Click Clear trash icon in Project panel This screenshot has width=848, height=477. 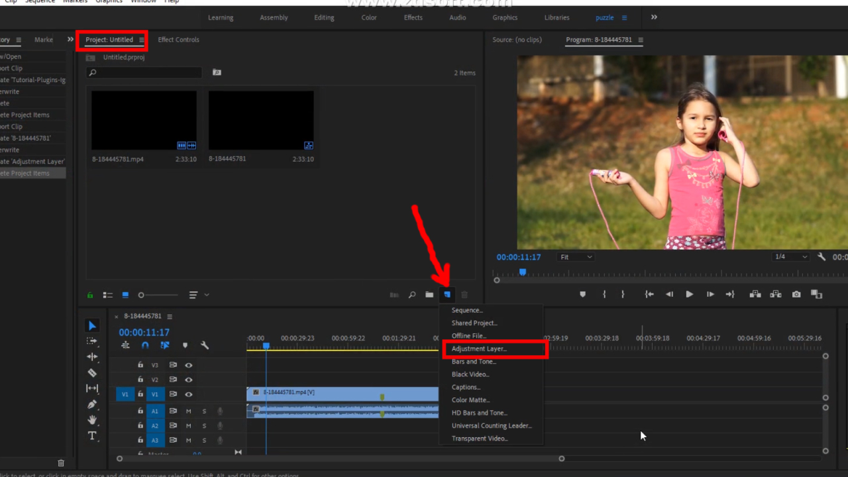coord(464,295)
